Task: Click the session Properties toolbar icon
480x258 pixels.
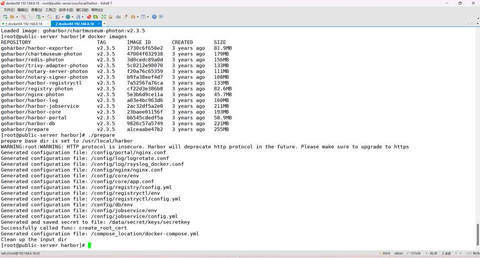Action: pyautogui.click(x=39, y=17)
